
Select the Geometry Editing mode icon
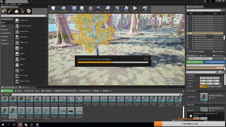tap(29, 11)
